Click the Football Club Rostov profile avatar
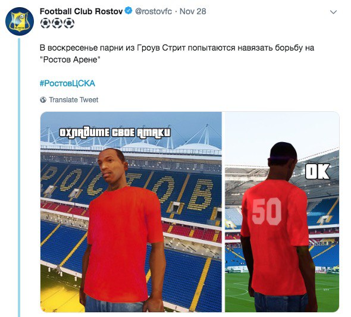351x317 pixels. (20, 21)
